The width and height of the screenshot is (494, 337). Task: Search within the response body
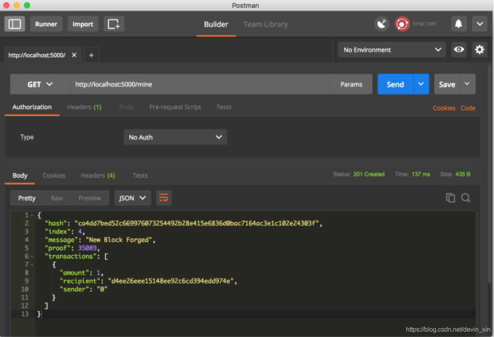click(466, 198)
